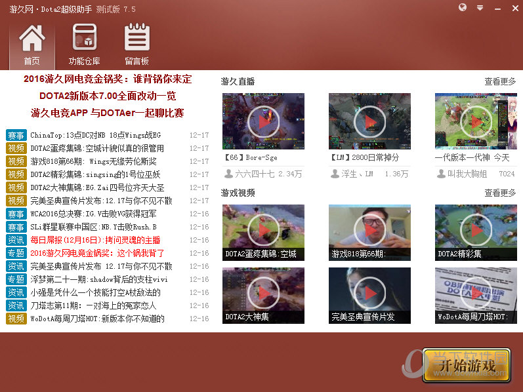523x392 pixels.
Task: Open news 浮梦第二十一期:shadow背后的支柱vivi
Action: pyautogui.click(x=99, y=279)
